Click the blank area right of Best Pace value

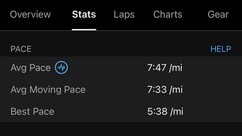click(x=213, y=111)
